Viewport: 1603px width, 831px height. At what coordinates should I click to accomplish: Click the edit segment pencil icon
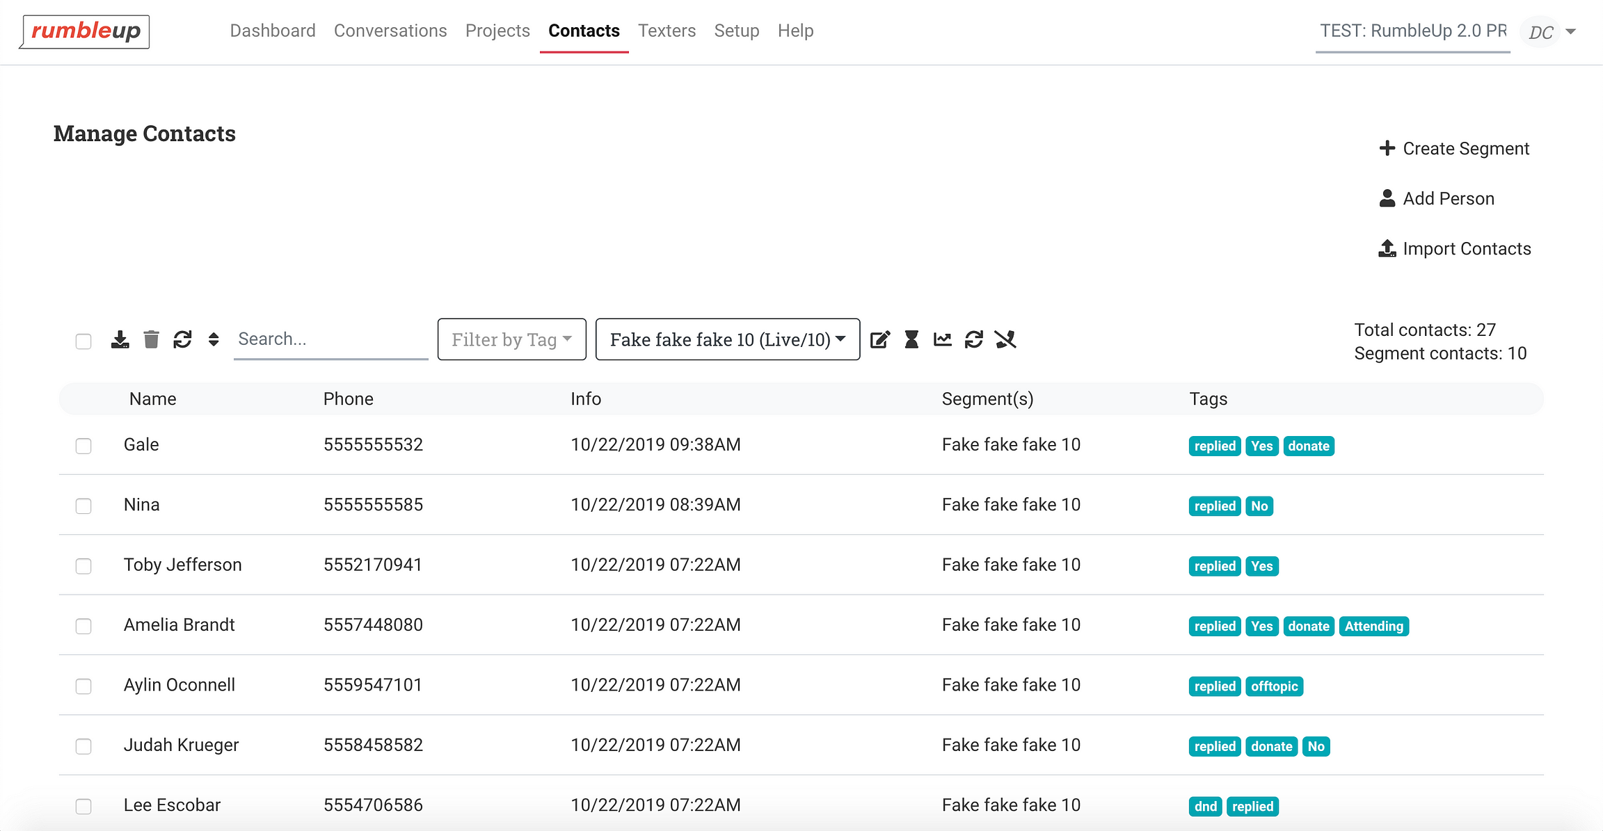click(x=880, y=339)
